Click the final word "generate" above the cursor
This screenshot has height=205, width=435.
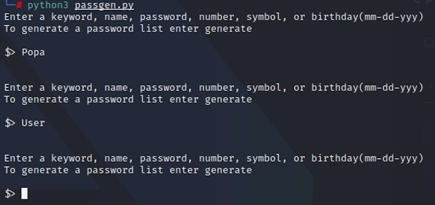[x=228, y=170]
